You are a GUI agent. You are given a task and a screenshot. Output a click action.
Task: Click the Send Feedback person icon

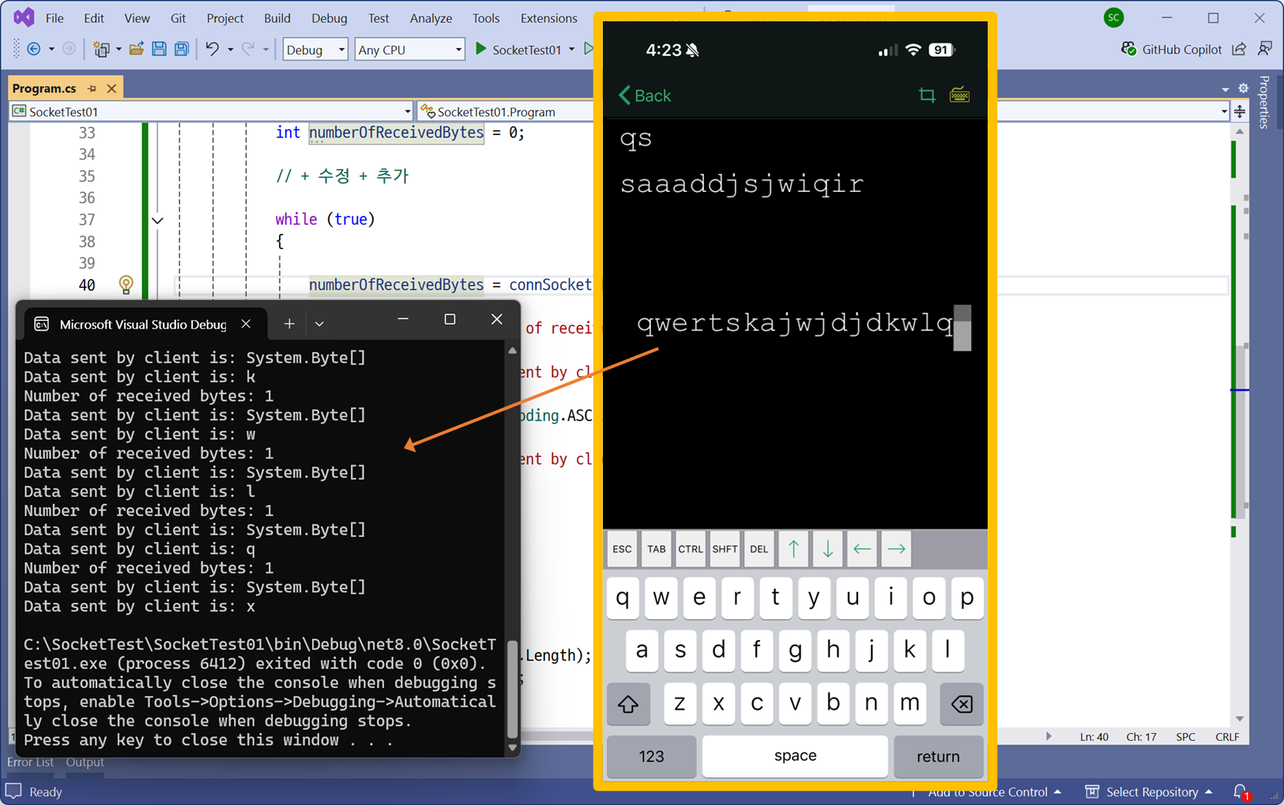[1265, 49]
